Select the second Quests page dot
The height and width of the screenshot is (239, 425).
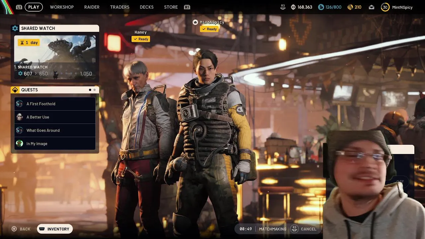coord(94,90)
